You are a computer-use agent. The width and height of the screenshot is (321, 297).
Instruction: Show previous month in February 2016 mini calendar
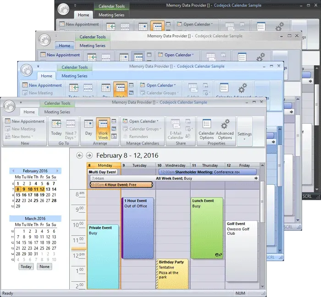click(x=13, y=171)
